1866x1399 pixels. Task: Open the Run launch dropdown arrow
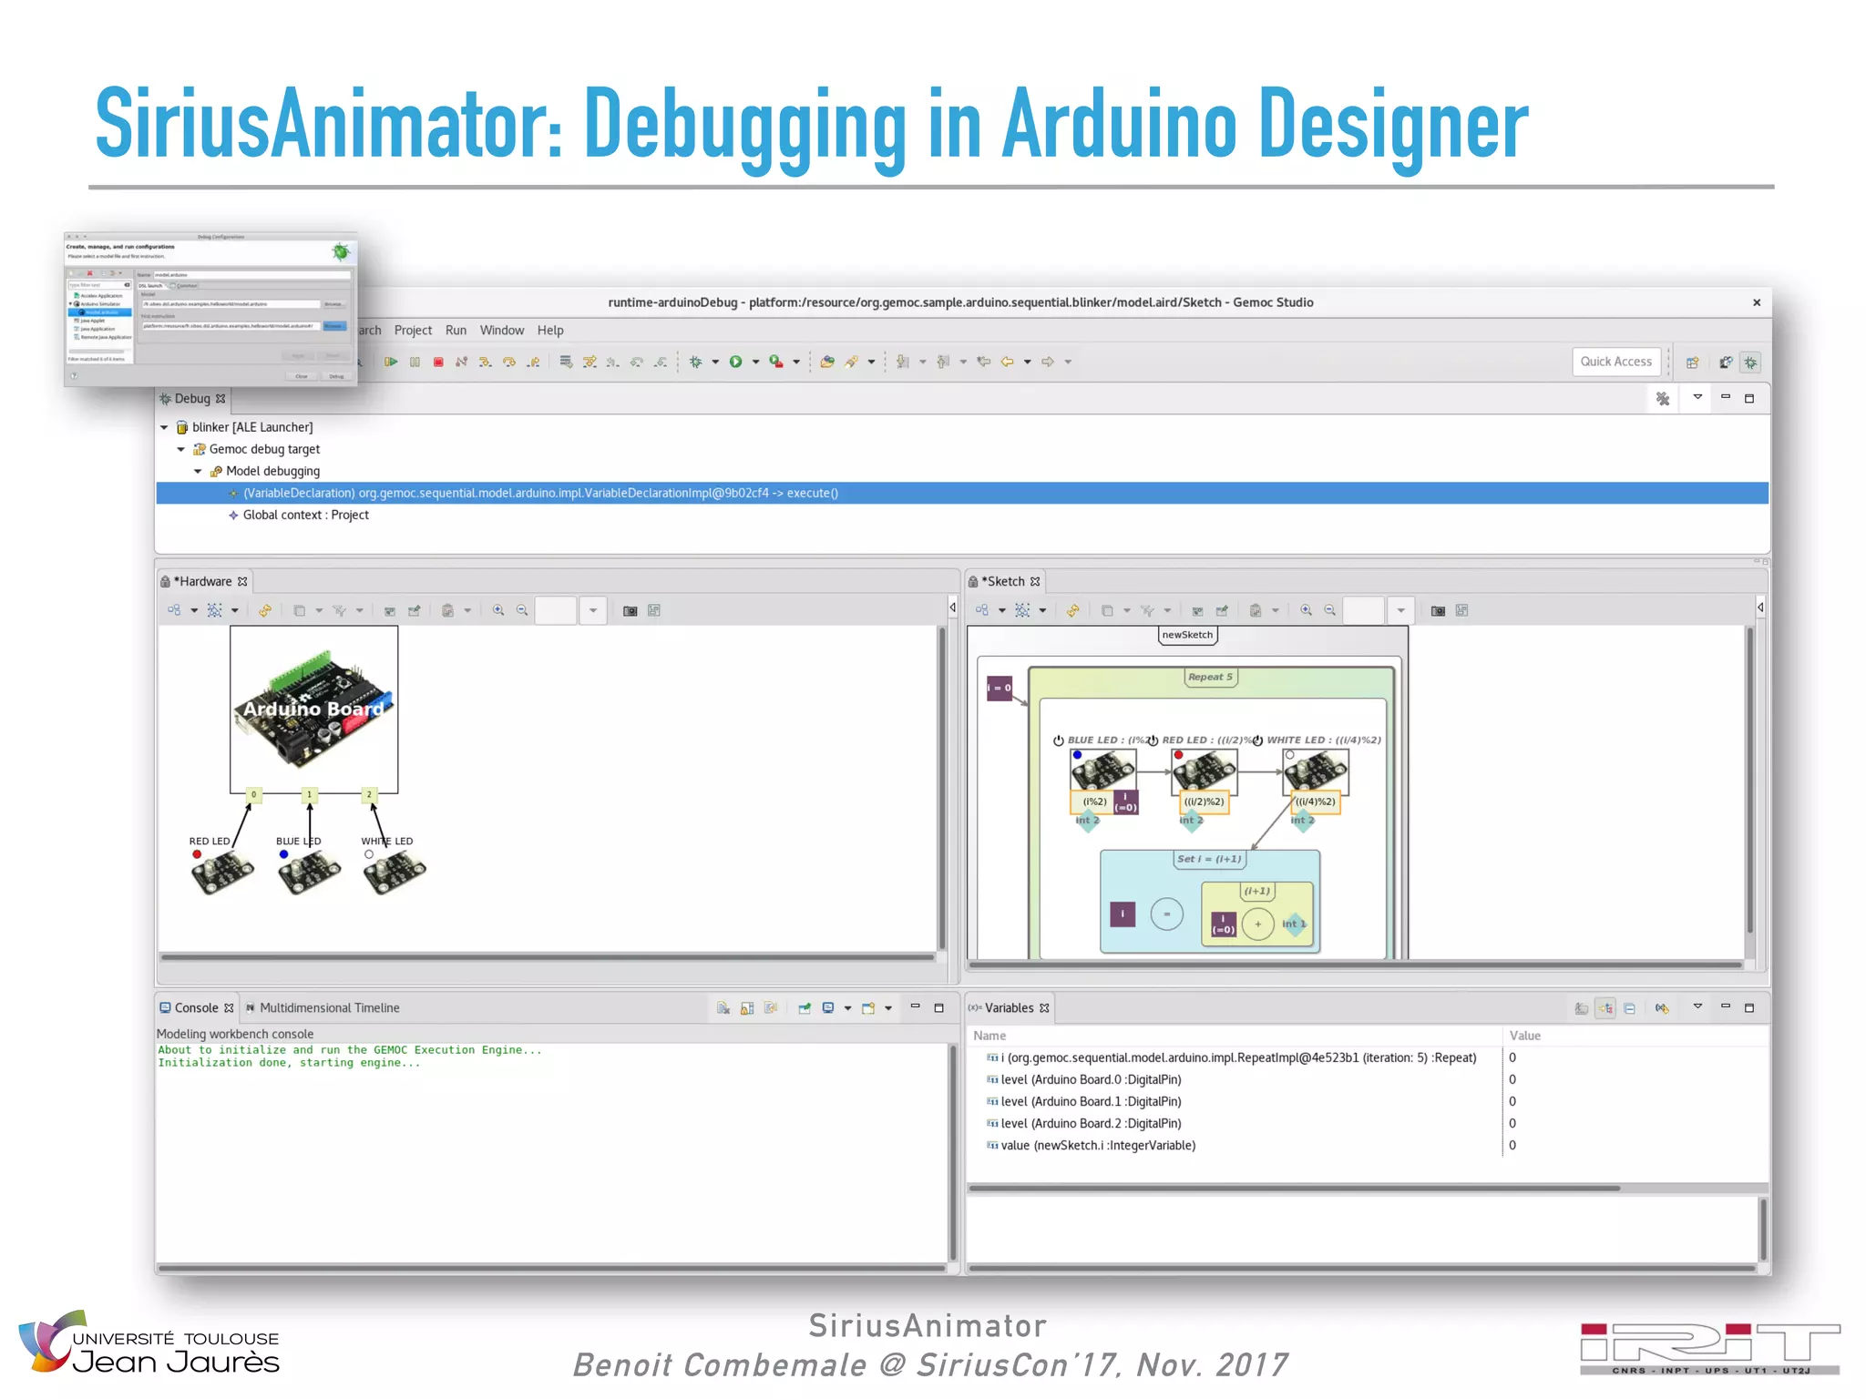click(755, 362)
